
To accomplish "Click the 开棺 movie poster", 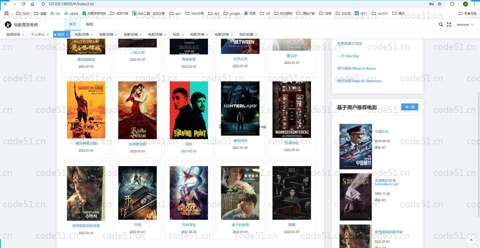I will (x=137, y=193).
